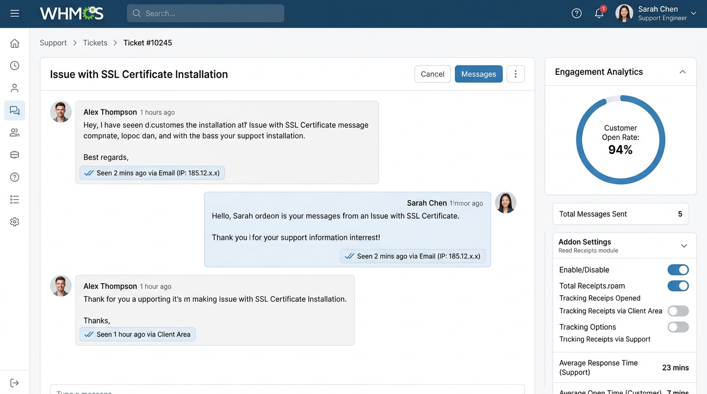
Task: Expand the Addon Settings chevron
Action: pos(684,246)
